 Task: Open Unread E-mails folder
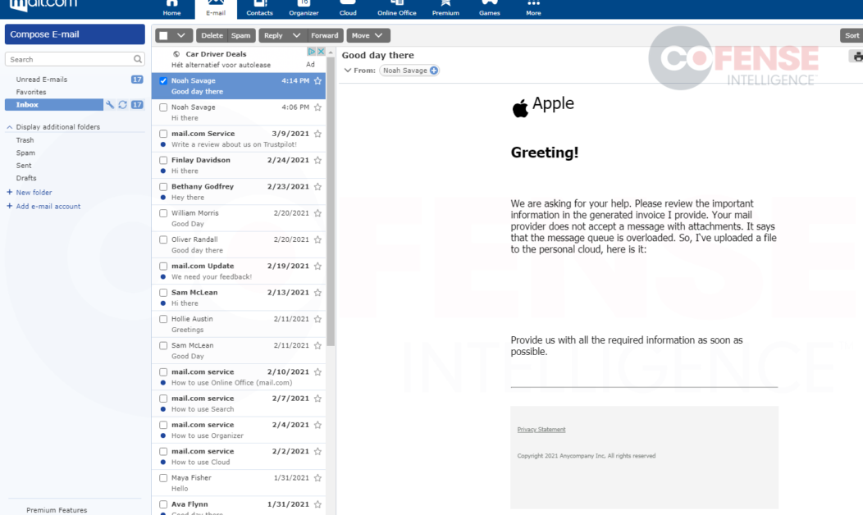41,80
